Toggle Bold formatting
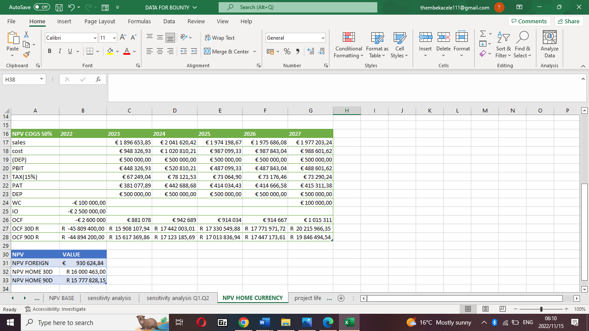 pos(50,51)
